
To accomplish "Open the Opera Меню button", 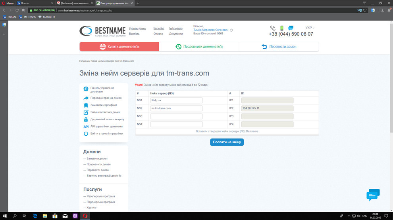I will (8, 3).
